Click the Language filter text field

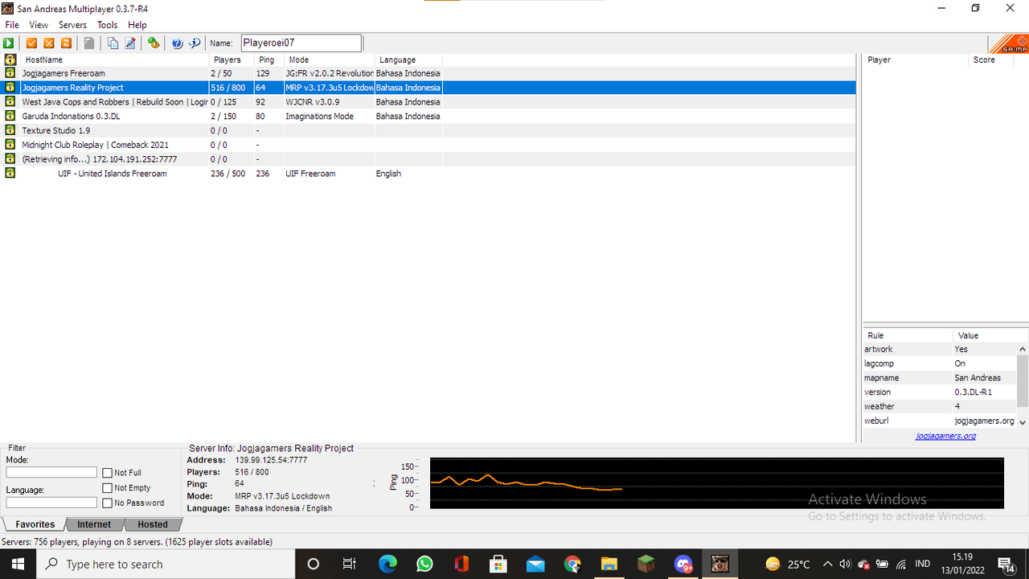[x=51, y=503]
